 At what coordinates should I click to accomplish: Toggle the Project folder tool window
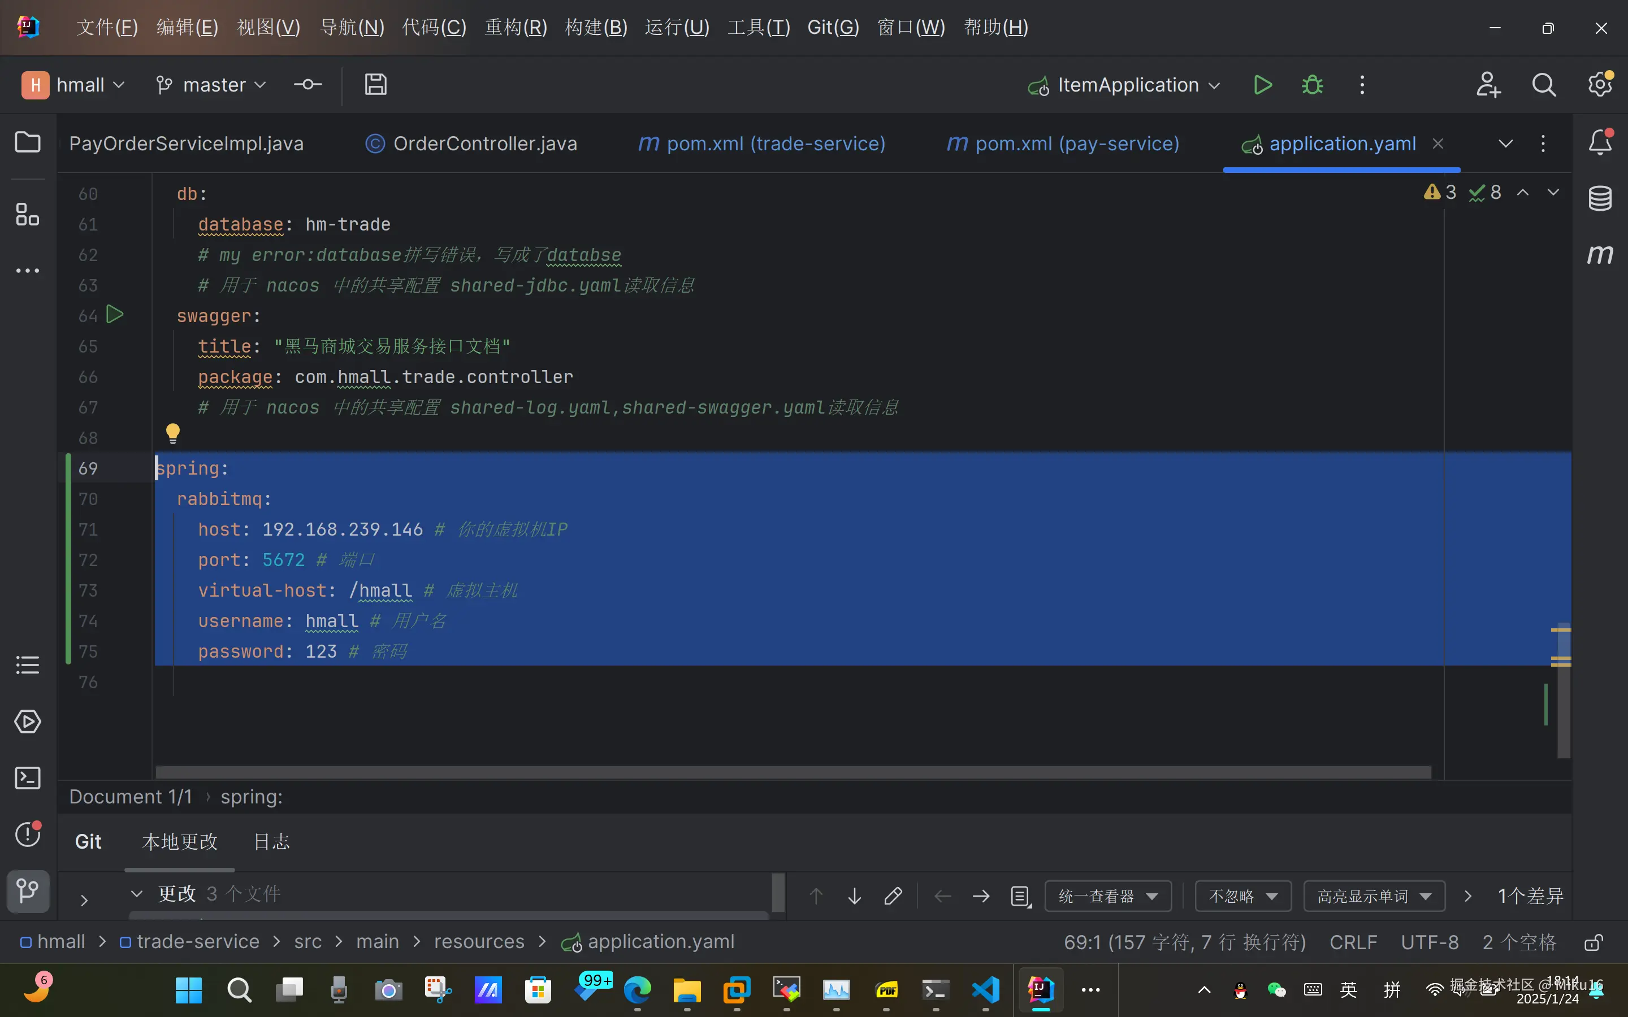(x=28, y=142)
